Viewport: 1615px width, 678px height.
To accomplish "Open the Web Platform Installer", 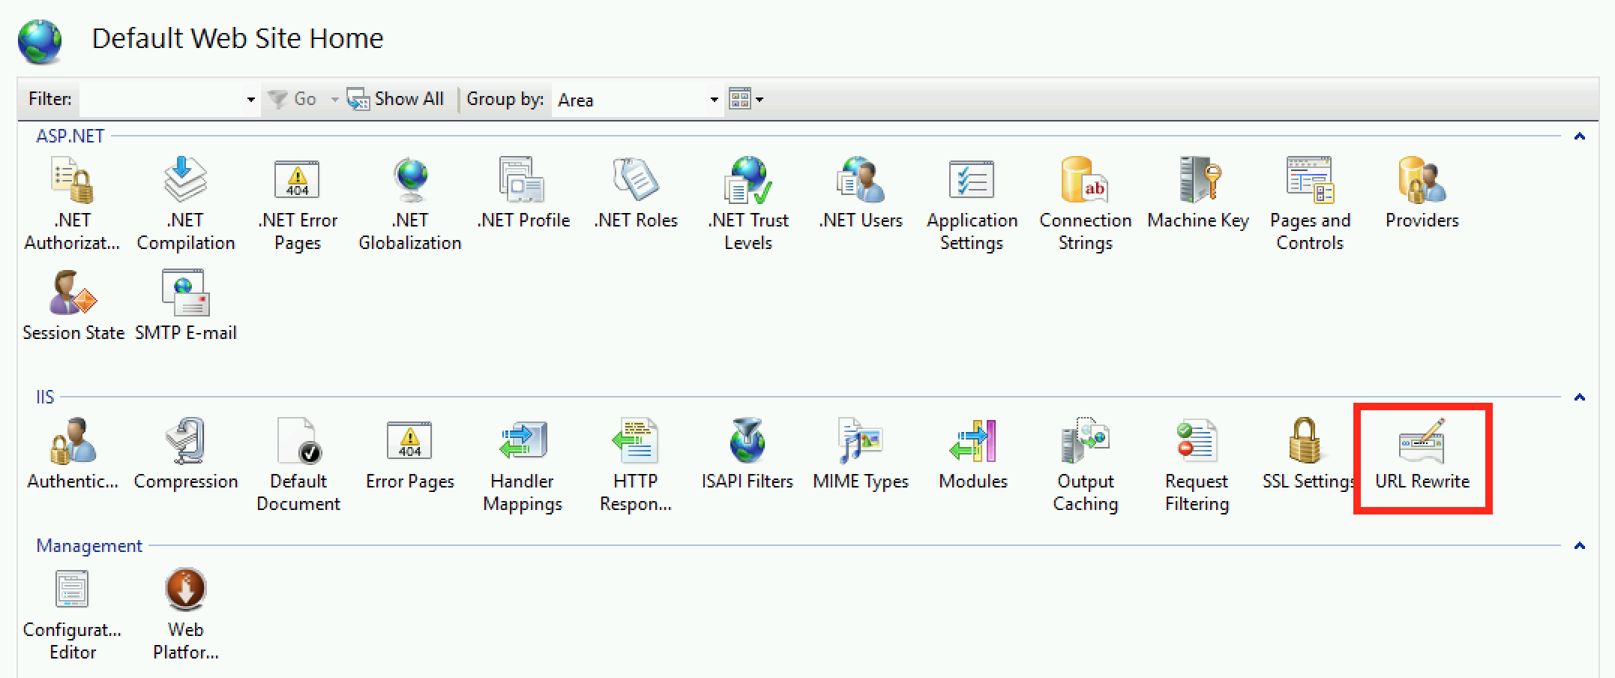I will point(185,613).
